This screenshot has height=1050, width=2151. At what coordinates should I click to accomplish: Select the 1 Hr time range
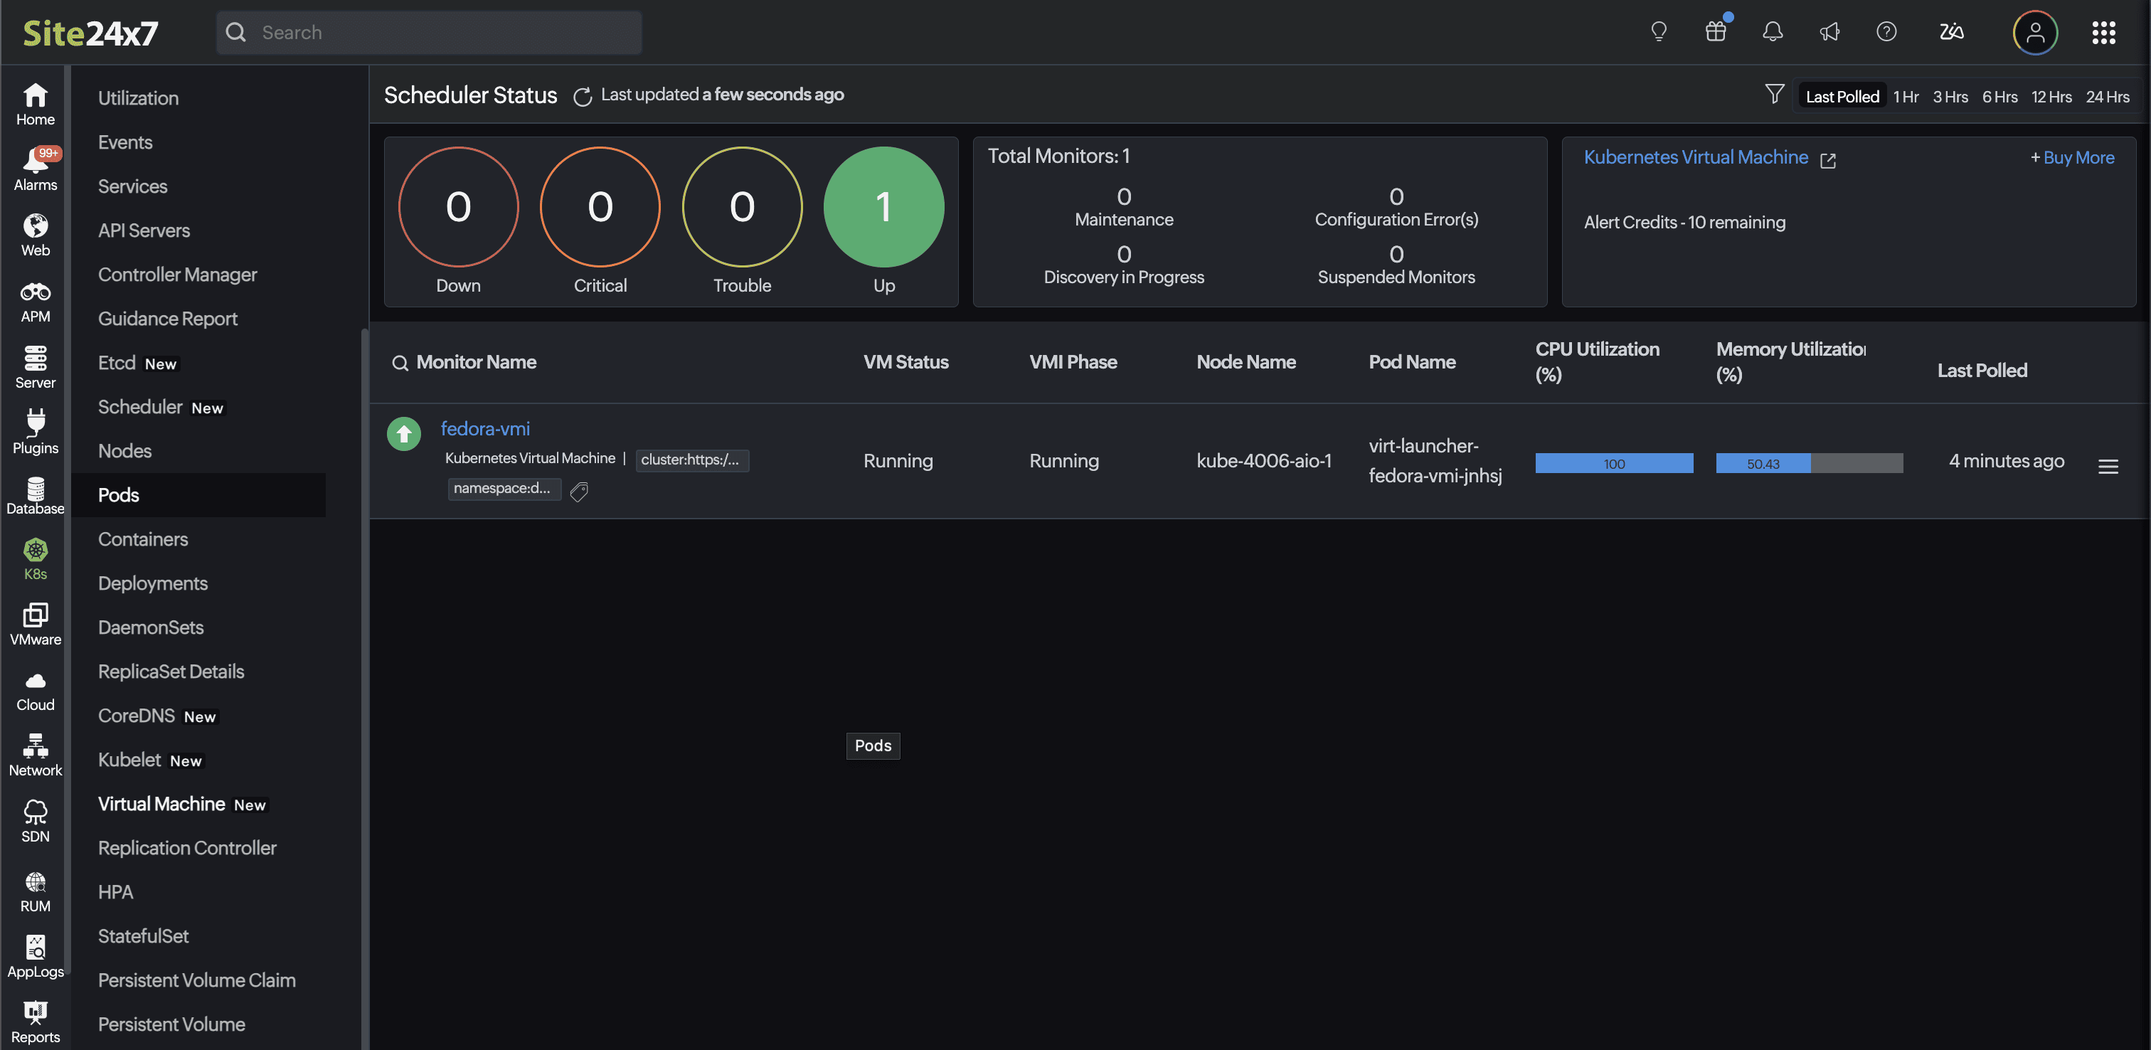coord(1906,96)
